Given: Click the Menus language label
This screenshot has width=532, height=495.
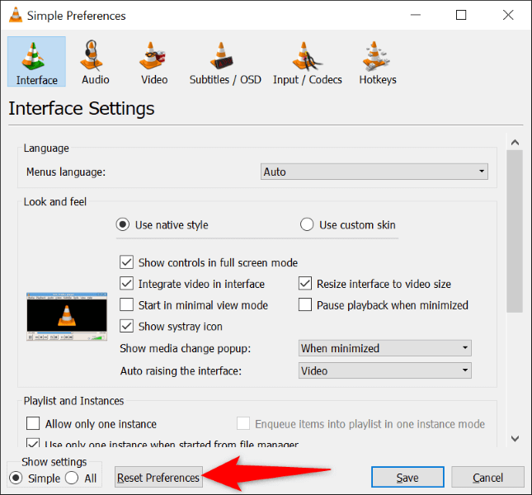Looking at the screenshot, I should tap(66, 172).
